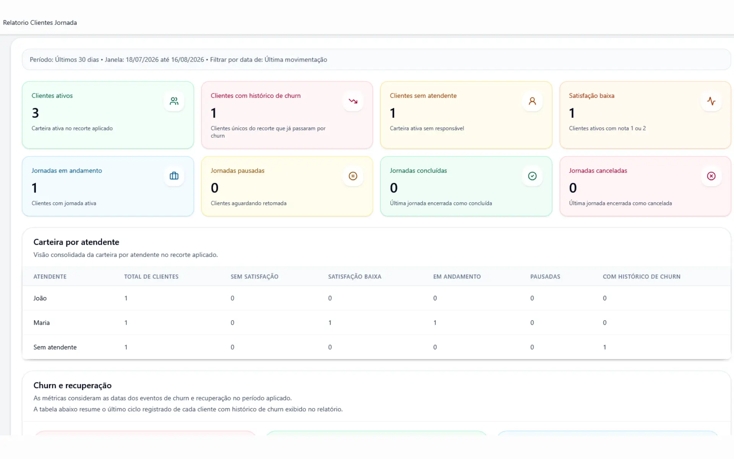The width and height of the screenshot is (734, 459).
Task: Click the person icon in Clientes sem atendente
Action: point(532,101)
